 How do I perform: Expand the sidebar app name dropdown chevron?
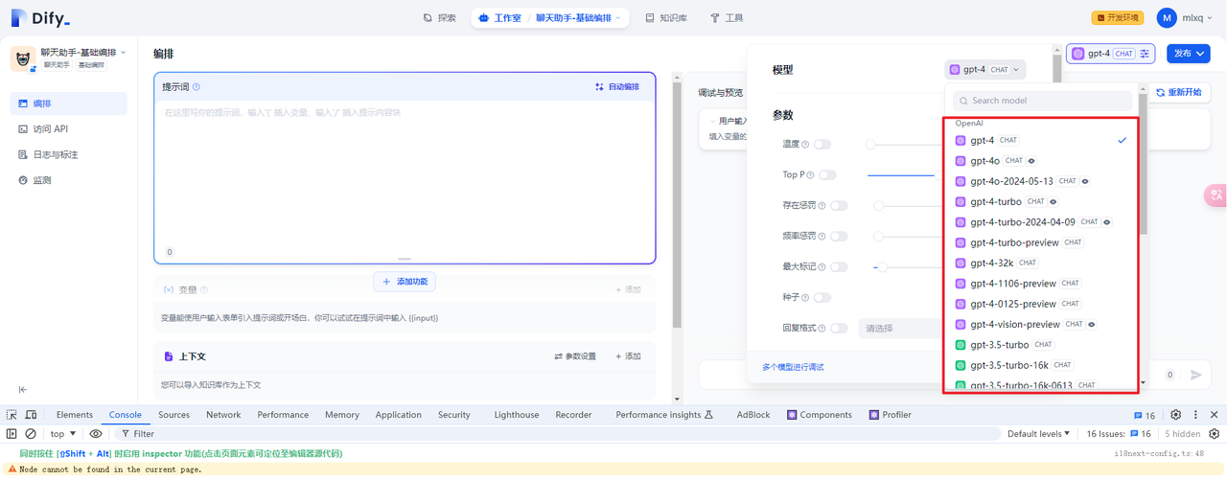click(123, 53)
